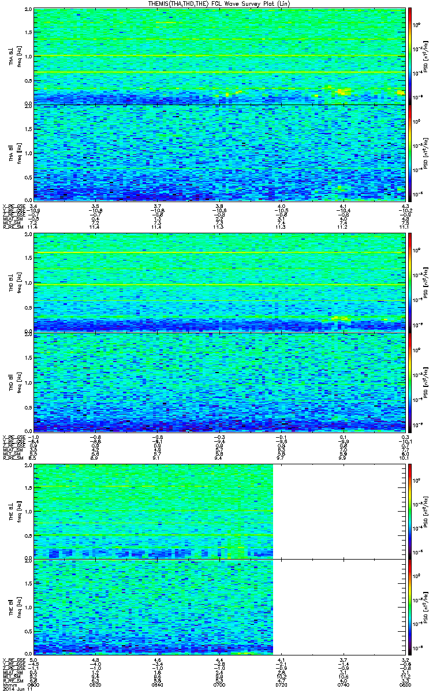Click the THA B-perpendicular PSD color bar
This screenshot has width=433, height=693.
tap(410, 56)
